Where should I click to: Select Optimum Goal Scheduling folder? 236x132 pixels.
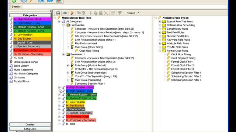[x=181, y=25]
